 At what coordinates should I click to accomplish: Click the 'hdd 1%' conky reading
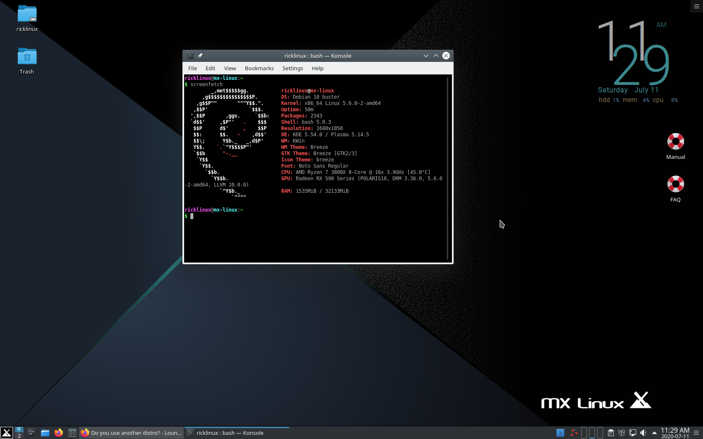tap(609, 100)
